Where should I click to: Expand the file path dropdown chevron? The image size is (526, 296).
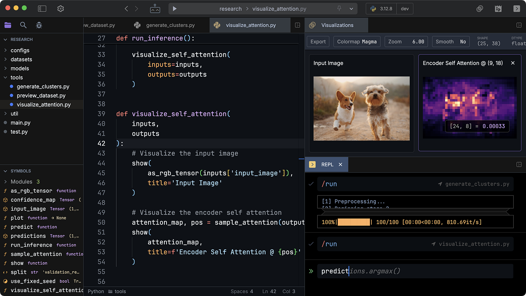[351, 9]
